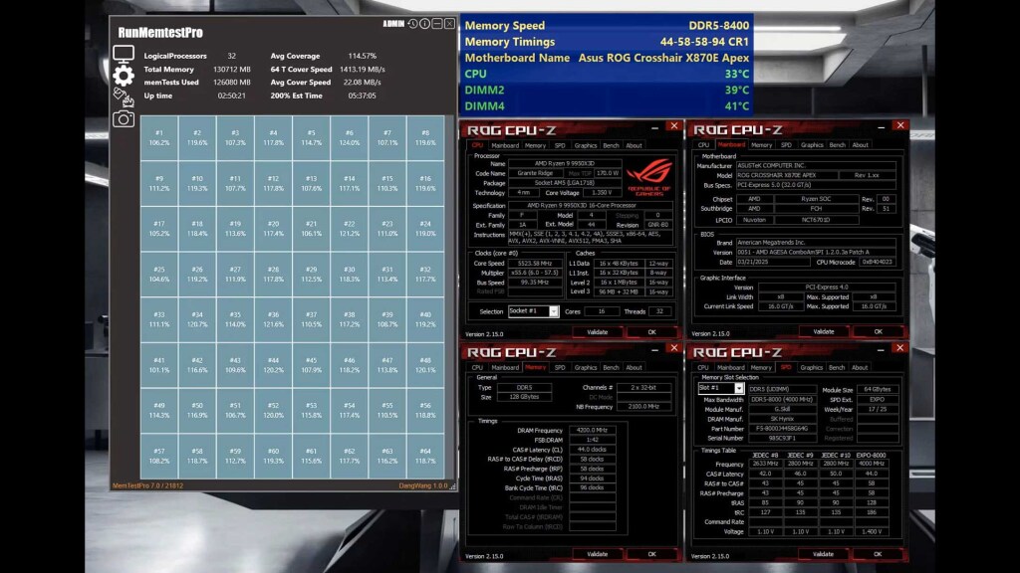Select memtest cell #57 showing 108.2%
The height and width of the screenshot is (573, 1020).
click(x=159, y=456)
